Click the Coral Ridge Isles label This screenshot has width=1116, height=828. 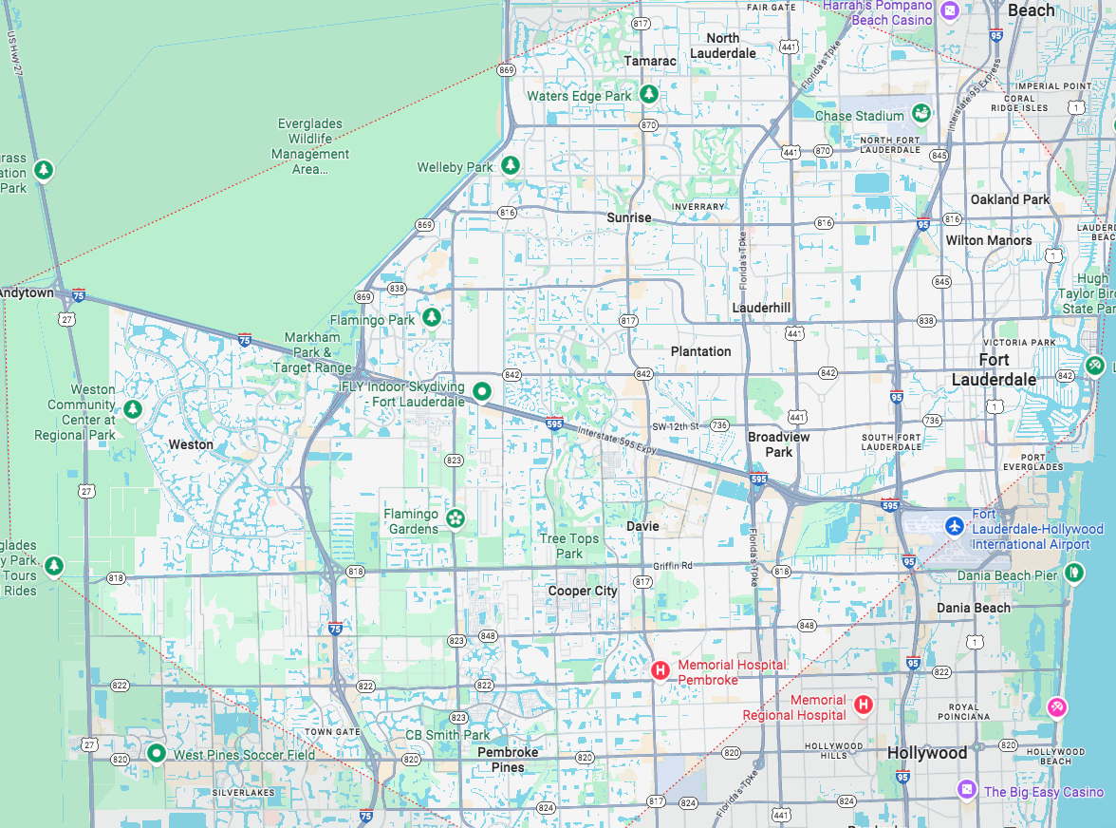pos(1019,103)
